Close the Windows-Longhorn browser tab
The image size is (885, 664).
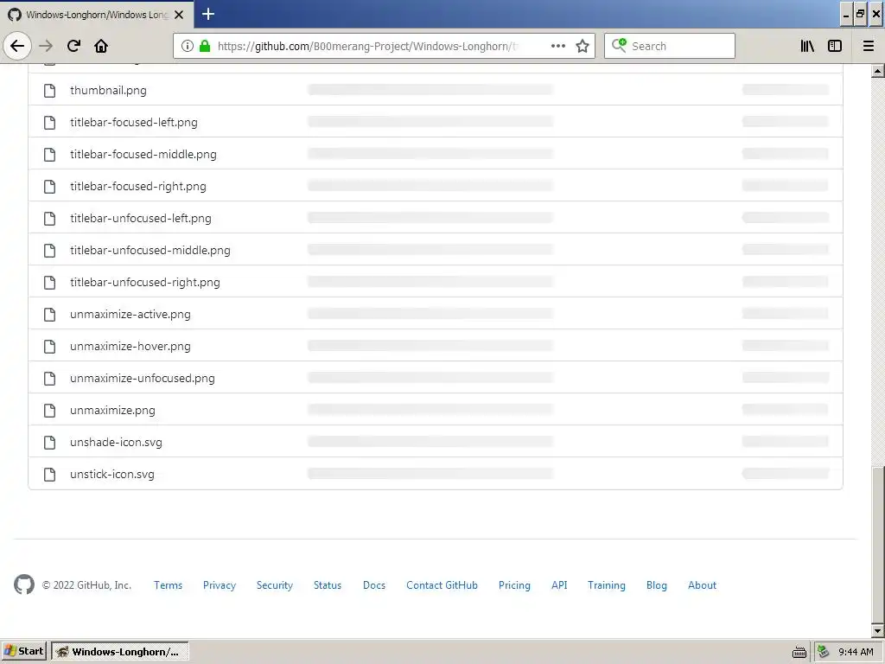[179, 15]
